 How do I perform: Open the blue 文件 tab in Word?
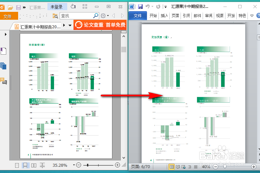click(x=138, y=16)
